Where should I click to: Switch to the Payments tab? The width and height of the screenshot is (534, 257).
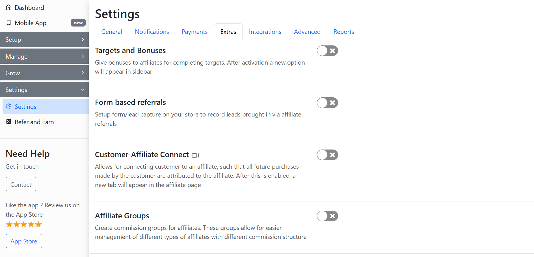(x=194, y=32)
